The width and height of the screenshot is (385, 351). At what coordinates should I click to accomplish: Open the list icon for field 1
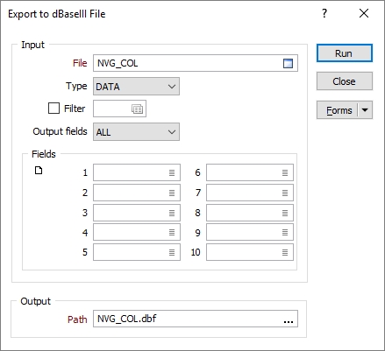coord(172,172)
